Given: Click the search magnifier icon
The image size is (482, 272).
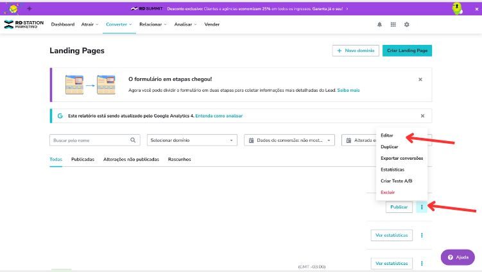Looking at the screenshot, I should (133, 140).
